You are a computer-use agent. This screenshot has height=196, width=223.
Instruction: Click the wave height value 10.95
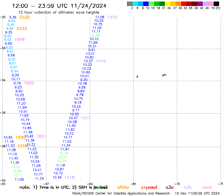pos(8,138)
